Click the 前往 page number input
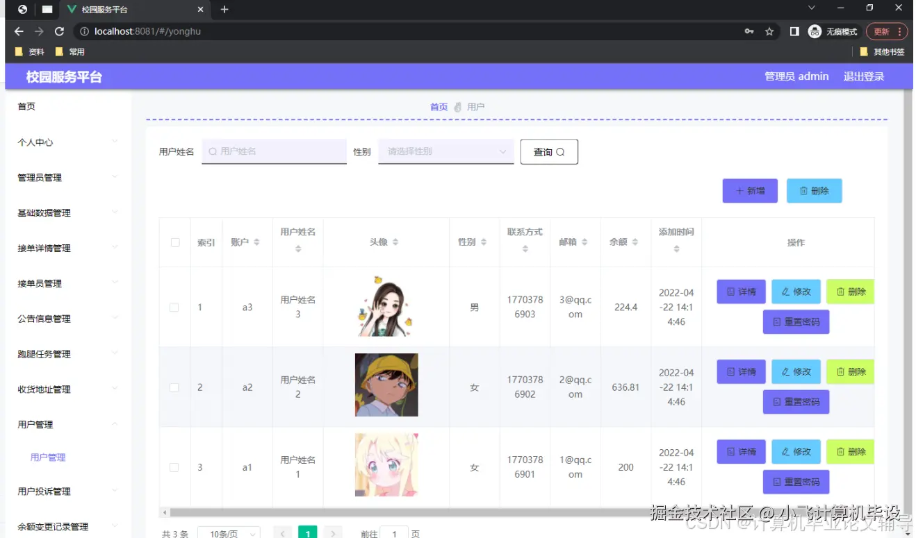The image size is (916, 538). click(394, 533)
